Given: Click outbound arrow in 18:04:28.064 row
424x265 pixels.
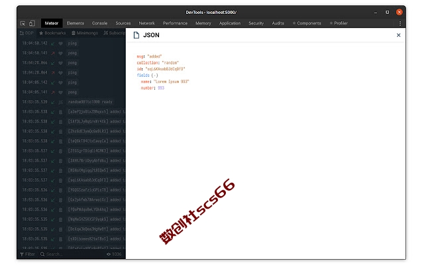Looking at the screenshot, I should coord(53,73).
